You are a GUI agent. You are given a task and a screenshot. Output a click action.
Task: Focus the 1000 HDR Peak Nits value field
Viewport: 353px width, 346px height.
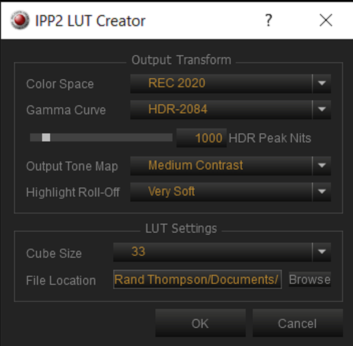(x=202, y=138)
